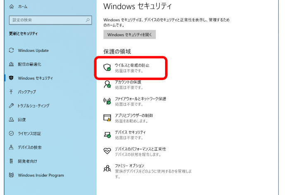Click the Windows Insider Program cat icon
This screenshot has width=285, height=195.
coord(11,175)
